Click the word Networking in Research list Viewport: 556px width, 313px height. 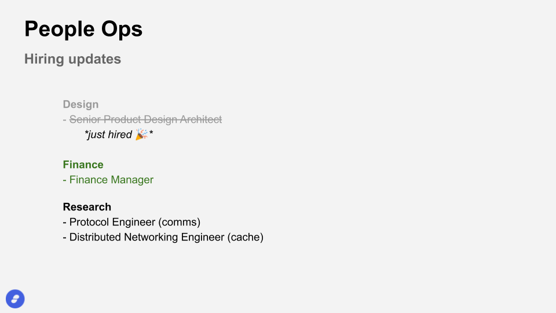(151, 237)
